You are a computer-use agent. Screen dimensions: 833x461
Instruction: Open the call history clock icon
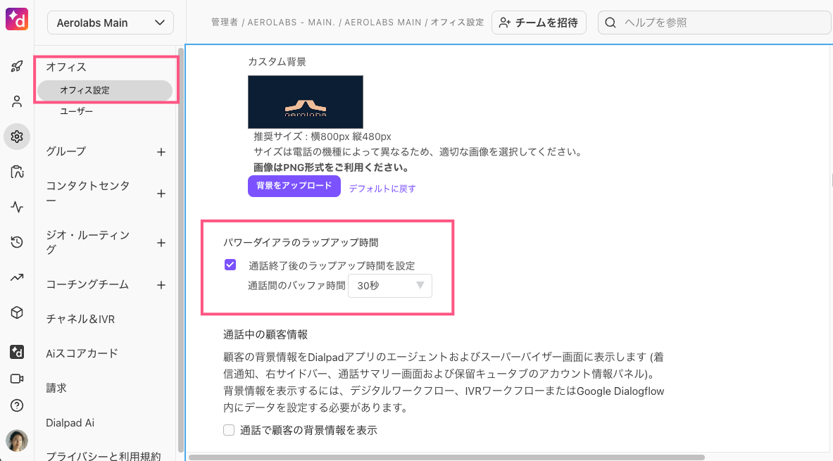coord(17,242)
